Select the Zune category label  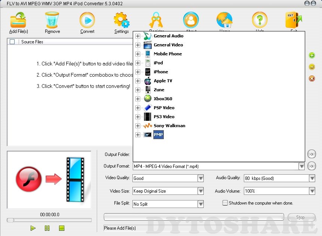click(x=159, y=90)
